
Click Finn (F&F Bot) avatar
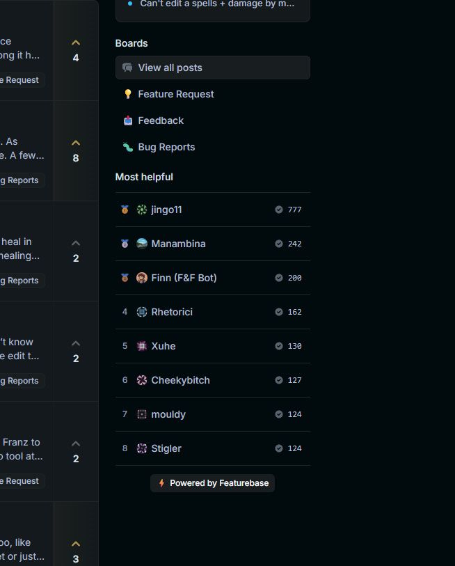point(142,278)
